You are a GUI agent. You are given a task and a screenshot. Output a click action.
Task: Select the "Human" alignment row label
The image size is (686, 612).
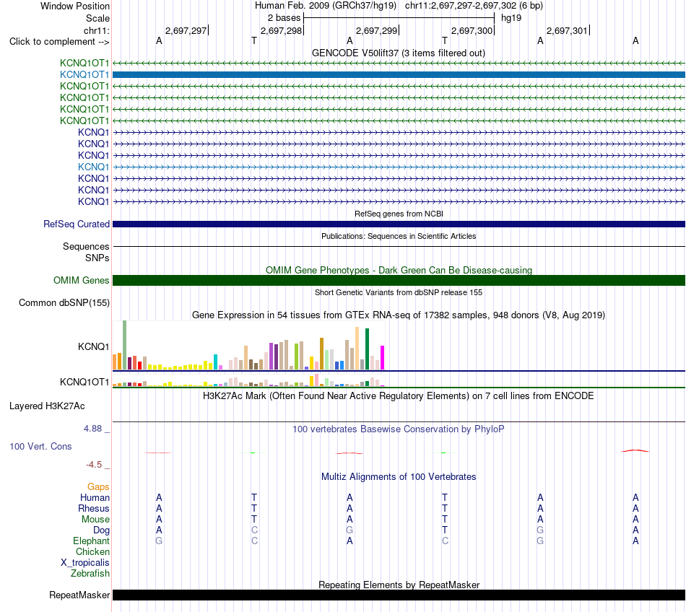[x=95, y=497]
